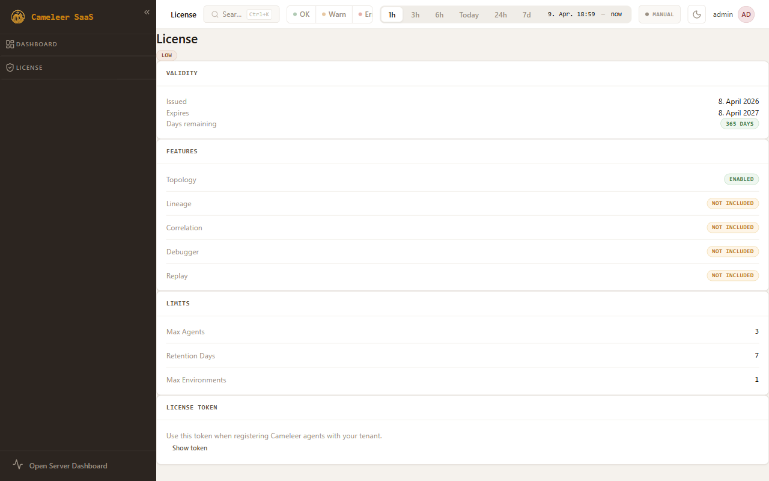
Task: Toggle the Manual refresh mode button
Action: point(659,14)
